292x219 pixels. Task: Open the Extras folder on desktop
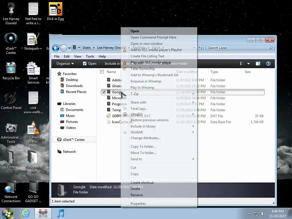(x=11, y=160)
